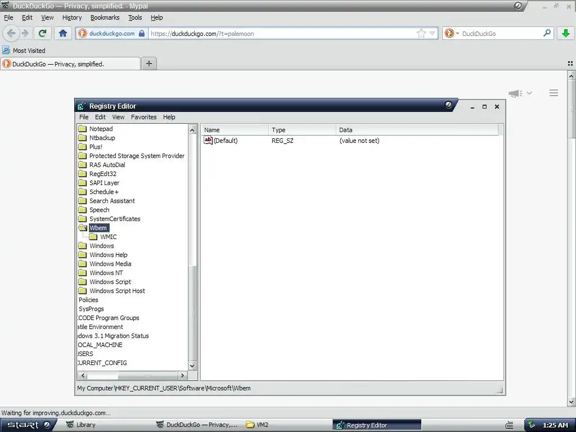
Task: Open the Downloads green arrow button
Action: (x=566, y=33)
